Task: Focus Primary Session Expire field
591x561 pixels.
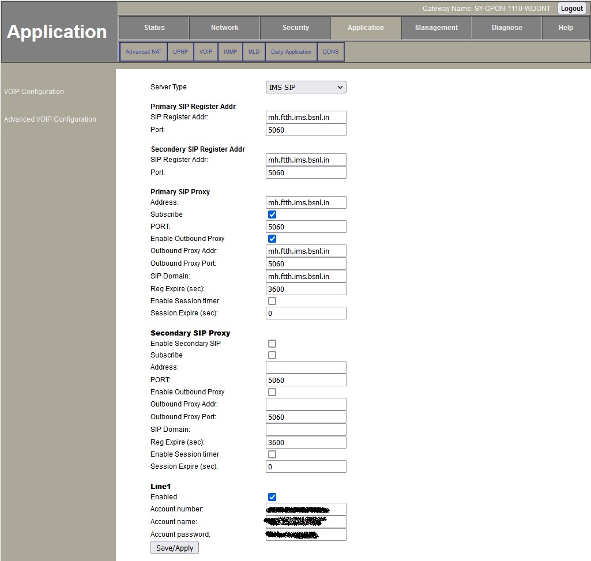Action: coord(306,313)
